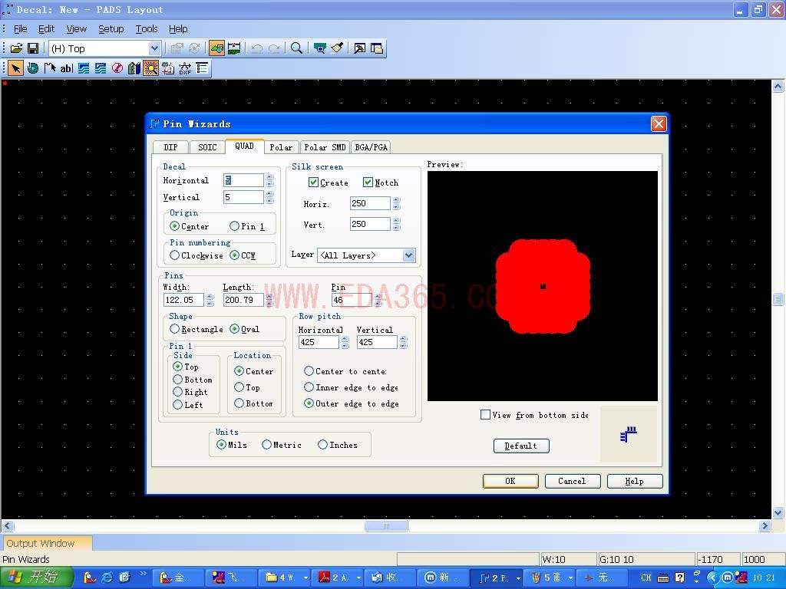
Task: Click the list options toolbar icon
Action: pos(202,68)
